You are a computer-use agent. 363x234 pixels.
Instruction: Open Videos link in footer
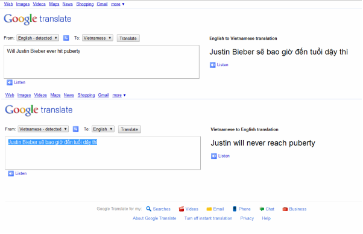pos(189,209)
